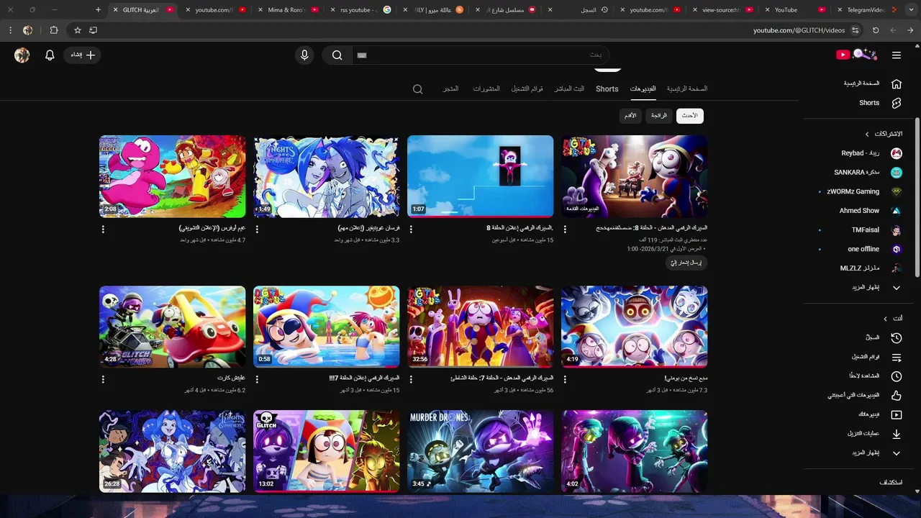The image size is (921, 518).
Task: Click the Create (إنشاء) button
Action: (x=83, y=55)
